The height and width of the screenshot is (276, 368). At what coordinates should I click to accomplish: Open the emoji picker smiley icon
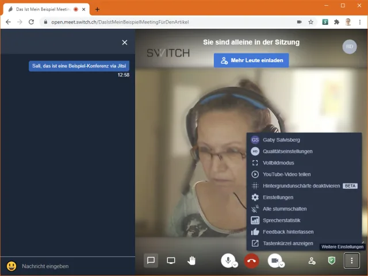pos(11,266)
